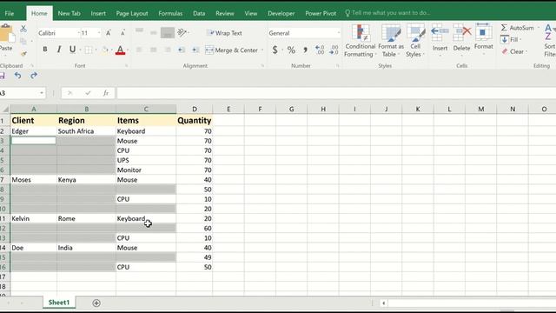Toggle Bold formatting
Image resolution: width=556 pixels, height=313 pixels.
point(45,50)
